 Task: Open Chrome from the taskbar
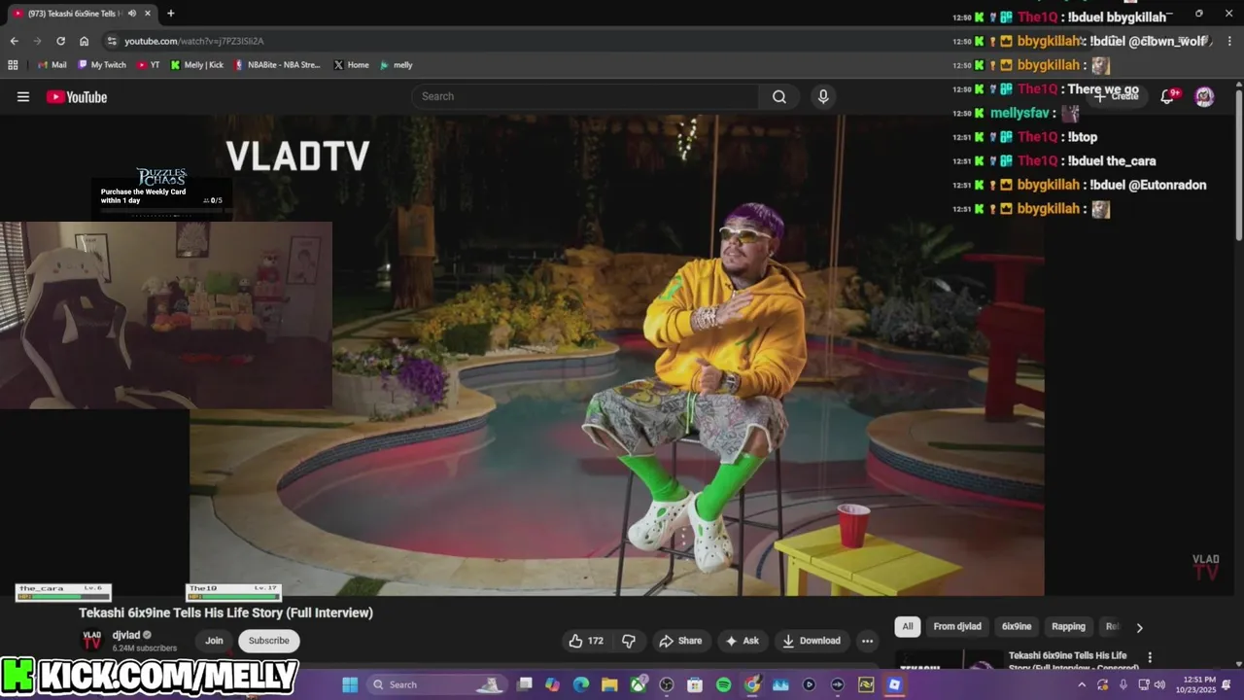(x=752, y=684)
